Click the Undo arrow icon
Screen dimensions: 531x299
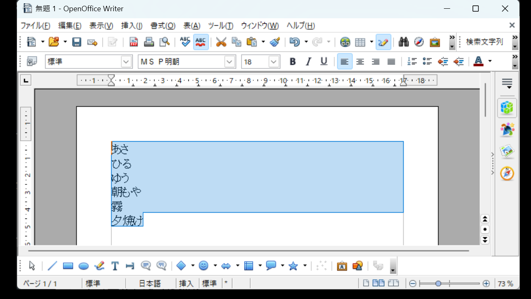295,42
